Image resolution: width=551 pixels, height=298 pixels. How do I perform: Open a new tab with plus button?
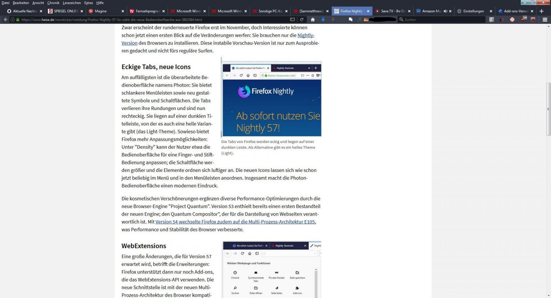(x=541, y=11)
